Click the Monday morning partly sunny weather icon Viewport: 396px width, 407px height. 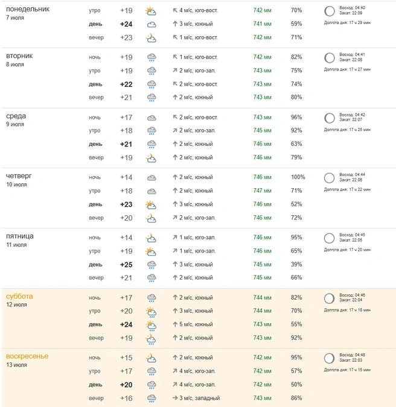(151, 11)
